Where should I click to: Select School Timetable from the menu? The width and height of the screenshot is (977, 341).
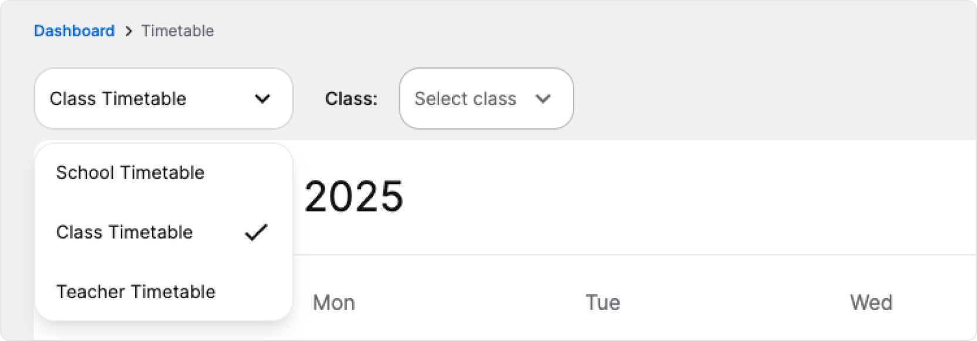(x=130, y=172)
